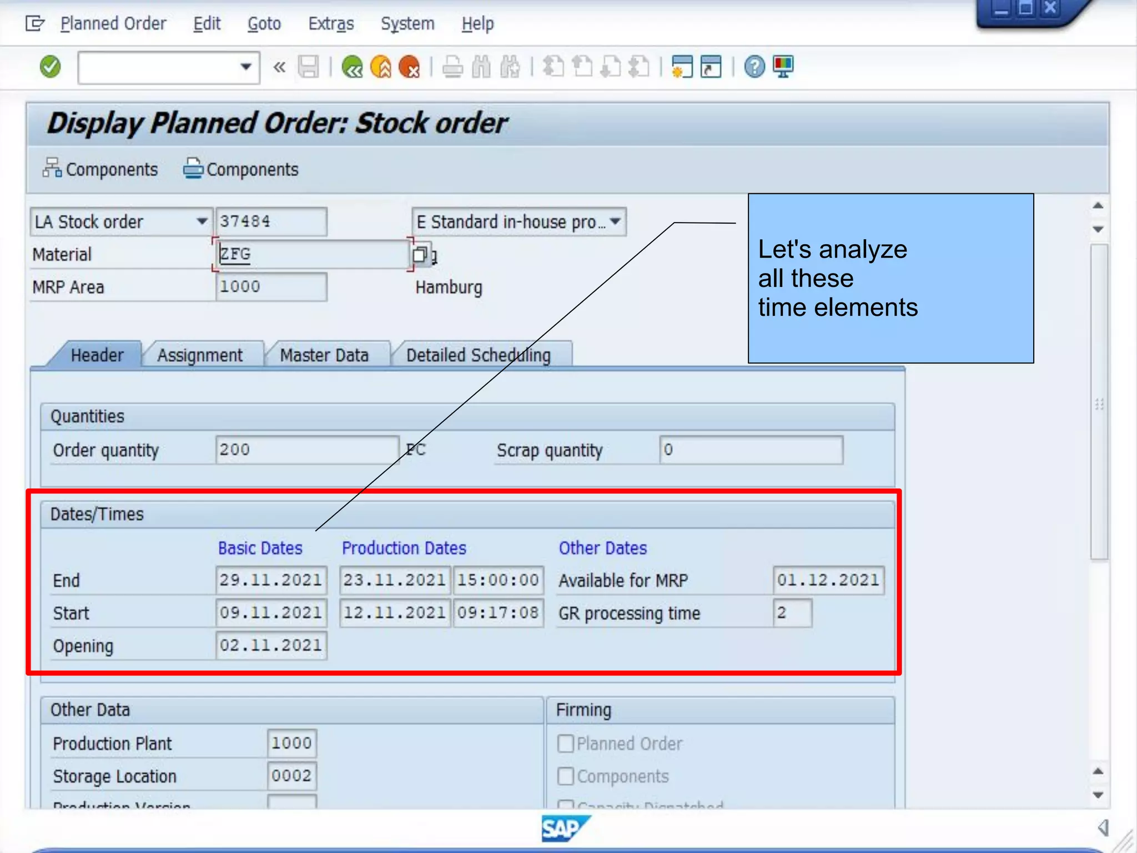Click the Find binoculars icon

click(481, 67)
